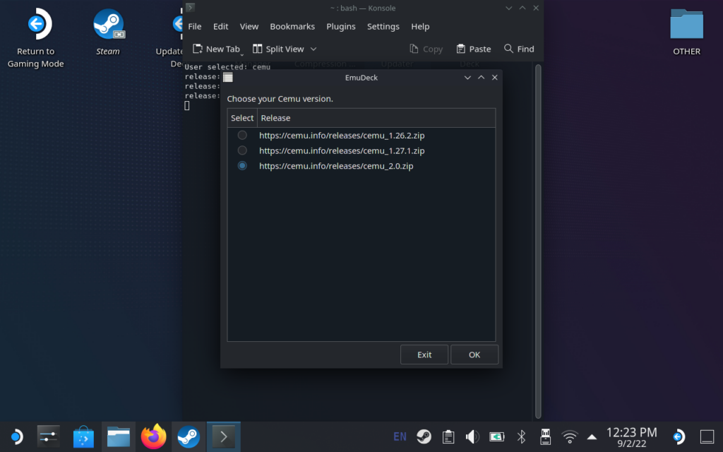Open System Settings from taskbar
The width and height of the screenshot is (723, 452).
pyautogui.click(x=49, y=436)
